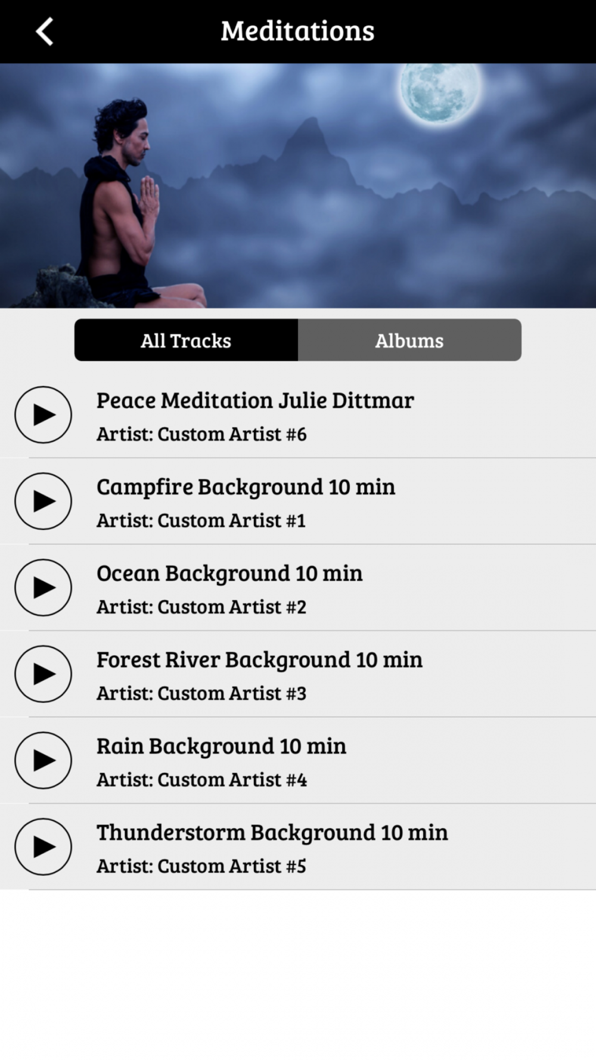Switch to the Albums tab

[x=409, y=340]
